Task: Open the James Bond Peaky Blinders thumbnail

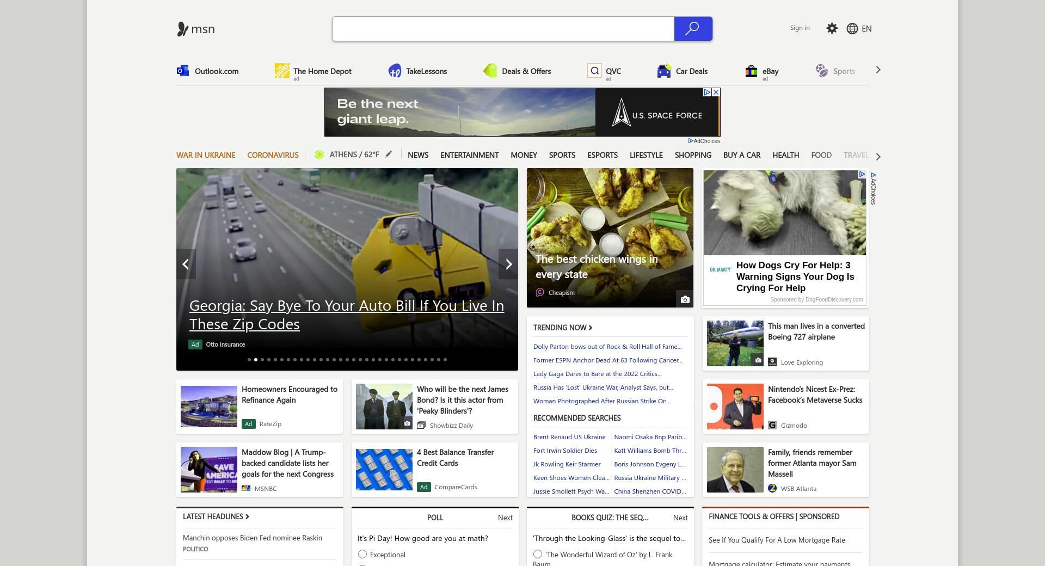Action: [x=384, y=407]
